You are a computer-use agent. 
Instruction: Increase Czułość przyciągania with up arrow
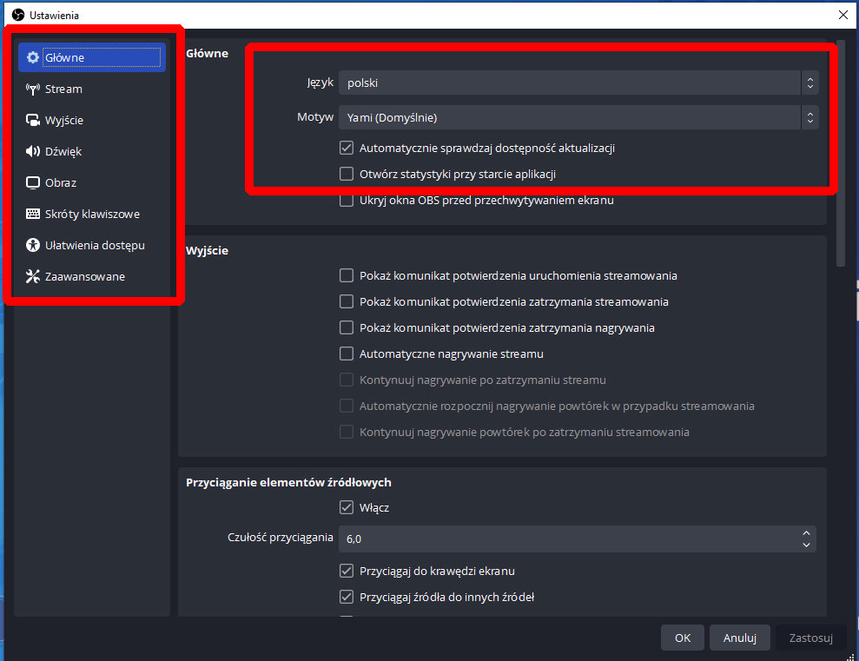click(806, 533)
